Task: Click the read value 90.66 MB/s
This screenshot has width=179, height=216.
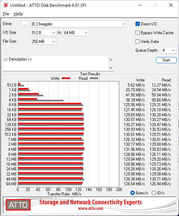Action: coord(161,100)
